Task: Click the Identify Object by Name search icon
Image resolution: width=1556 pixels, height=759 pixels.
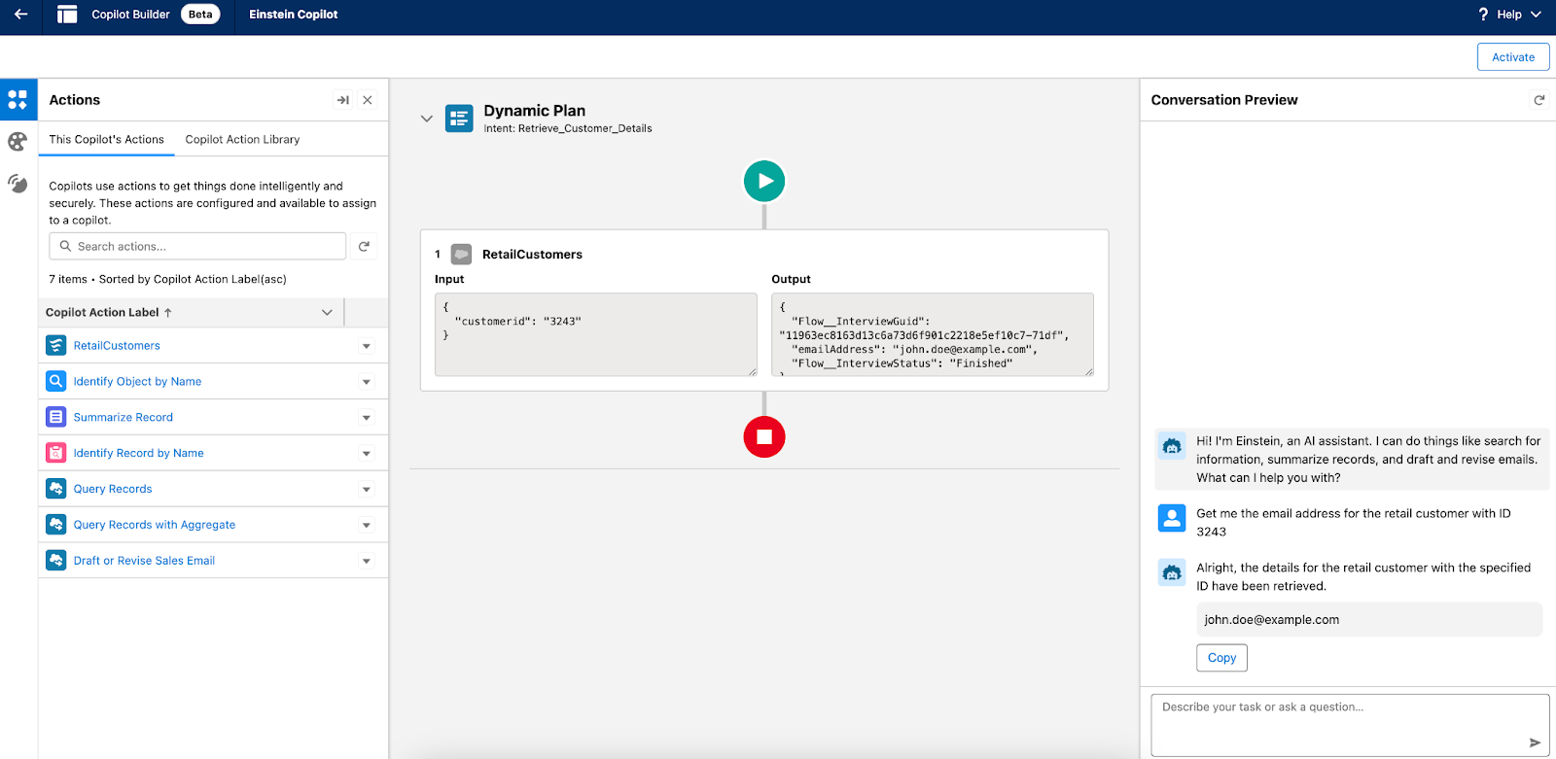Action: pos(56,381)
